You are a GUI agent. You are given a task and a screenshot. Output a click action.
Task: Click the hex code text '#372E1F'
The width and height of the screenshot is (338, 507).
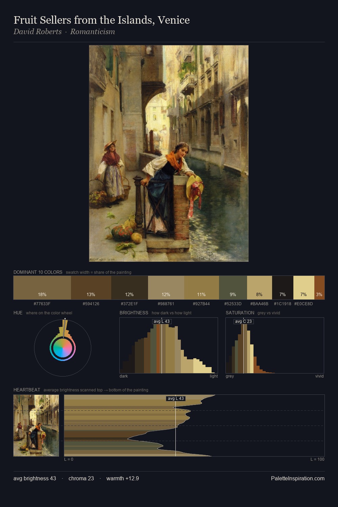point(129,304)
